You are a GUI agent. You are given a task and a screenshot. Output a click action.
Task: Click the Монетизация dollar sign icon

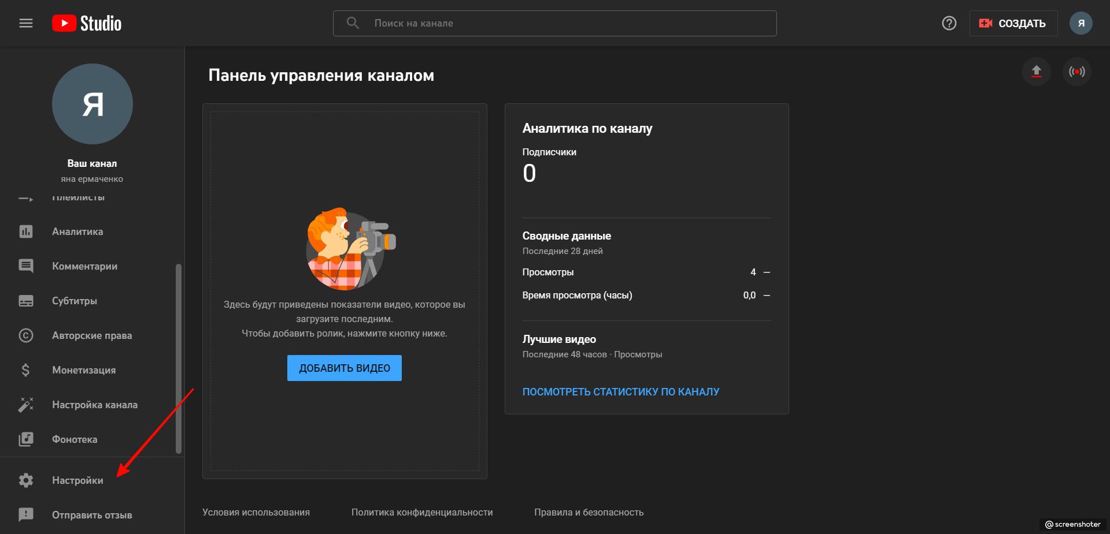26,370
